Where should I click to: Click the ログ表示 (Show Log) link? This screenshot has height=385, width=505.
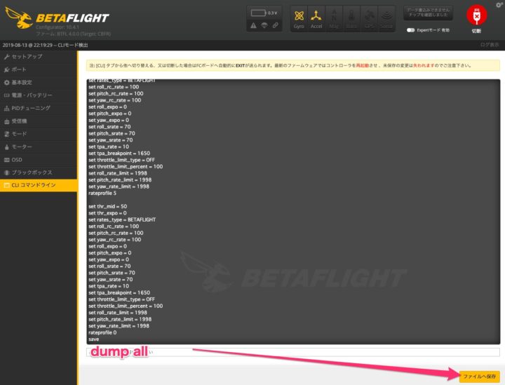(x=489, y=44)
